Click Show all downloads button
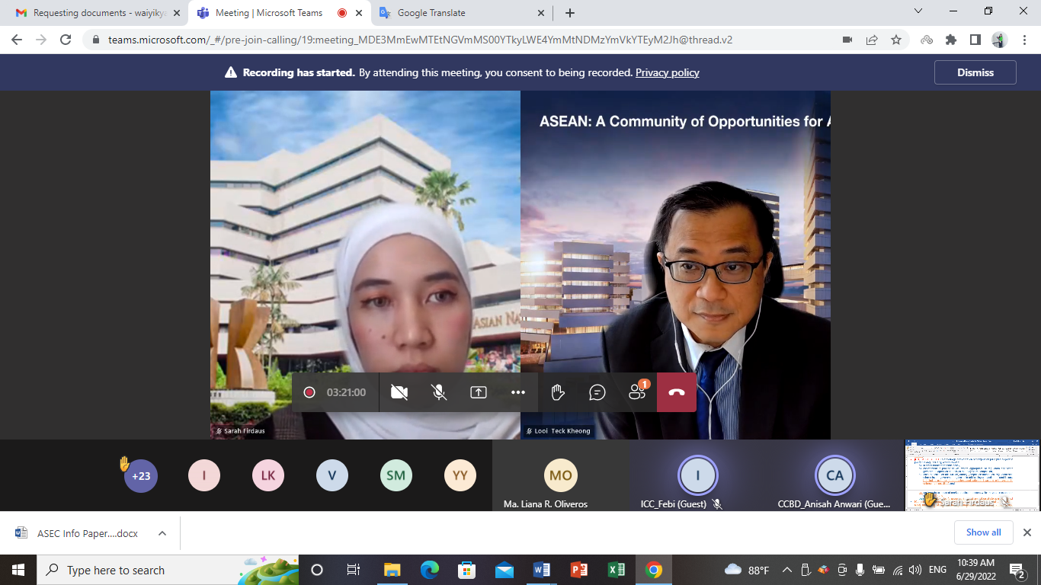This screenshot has height=585, width=1041. (x=983, y=532)
